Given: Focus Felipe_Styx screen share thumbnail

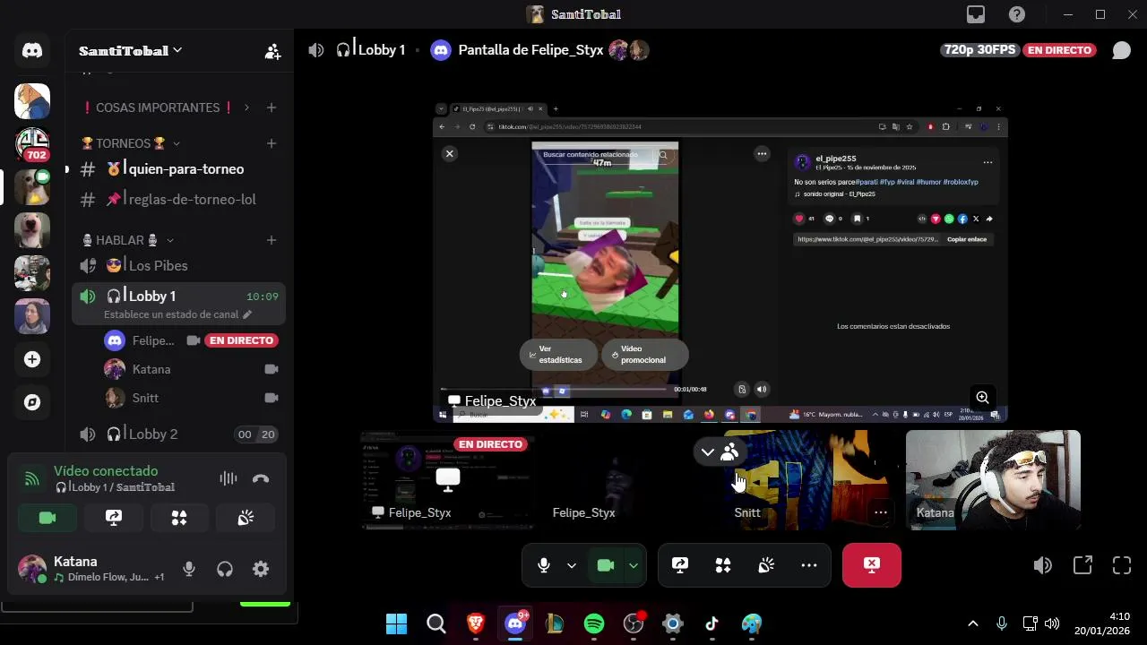Looking at the screenshot, I should pos(448,480).
